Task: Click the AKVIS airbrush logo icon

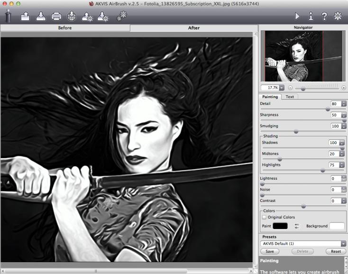Action: click(8, 16)
